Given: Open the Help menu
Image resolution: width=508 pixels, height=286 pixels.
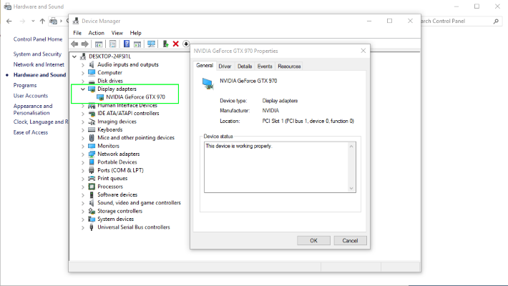Looking at the screenshot, I should point(135,33).
